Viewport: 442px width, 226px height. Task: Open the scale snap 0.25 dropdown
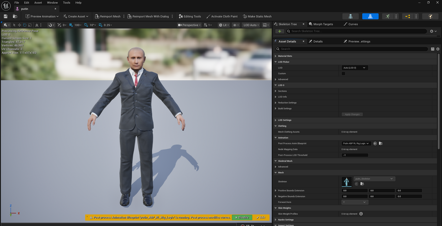(108, 25)
